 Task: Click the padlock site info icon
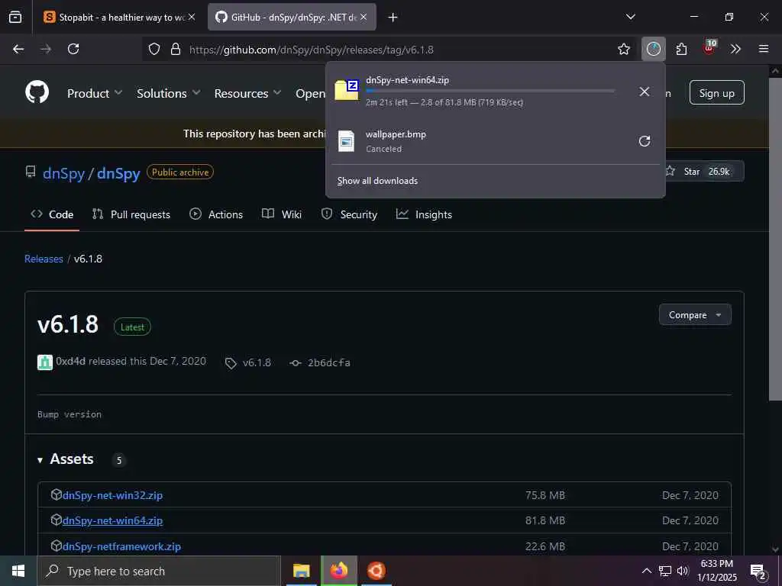pos(175,49)
